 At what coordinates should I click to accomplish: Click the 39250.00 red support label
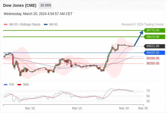tap(153, 63)
